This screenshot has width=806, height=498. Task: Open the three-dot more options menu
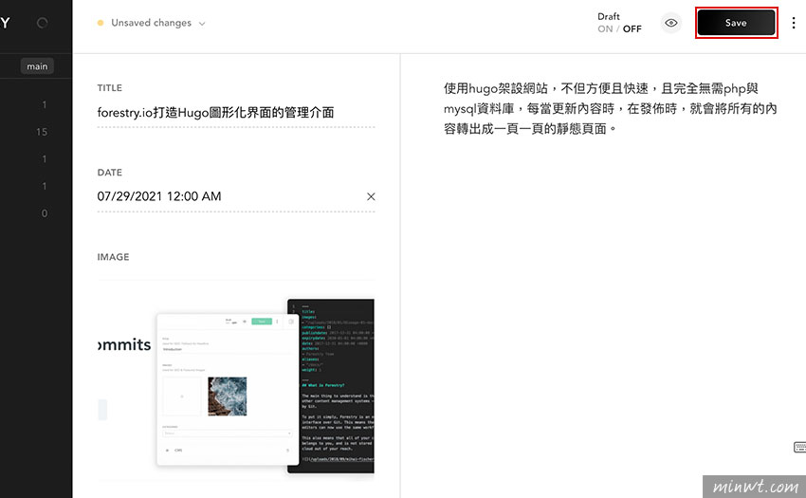coord(794,23)
